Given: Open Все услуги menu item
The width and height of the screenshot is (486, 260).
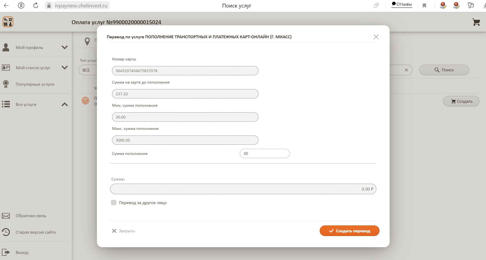Looking at the screenshot, I should (26, 105).
